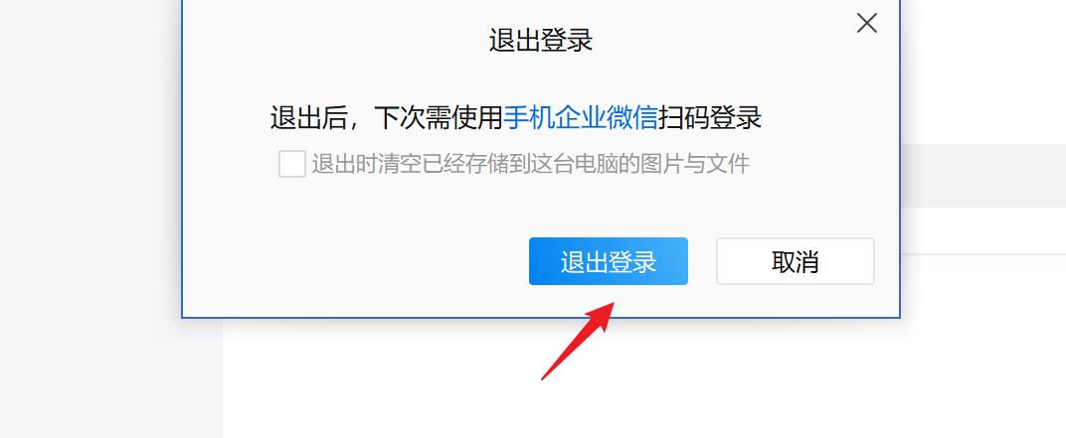Select the 退出后，下次需使用 message text

(386, 118)
